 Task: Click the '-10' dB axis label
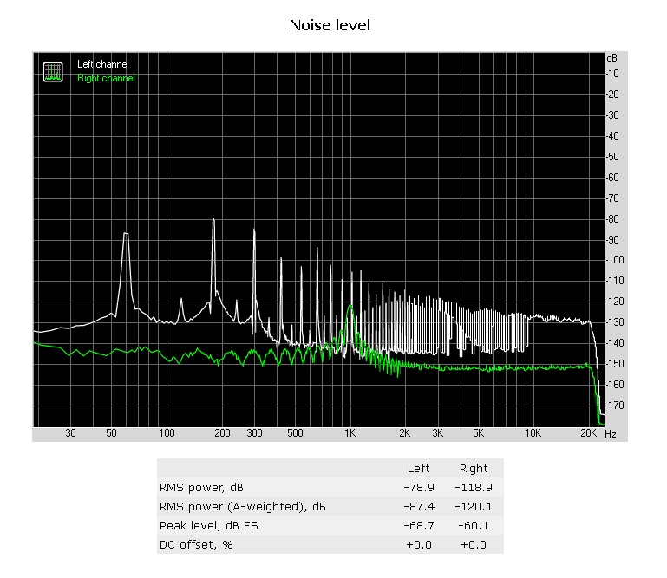(x=612, y=74)
